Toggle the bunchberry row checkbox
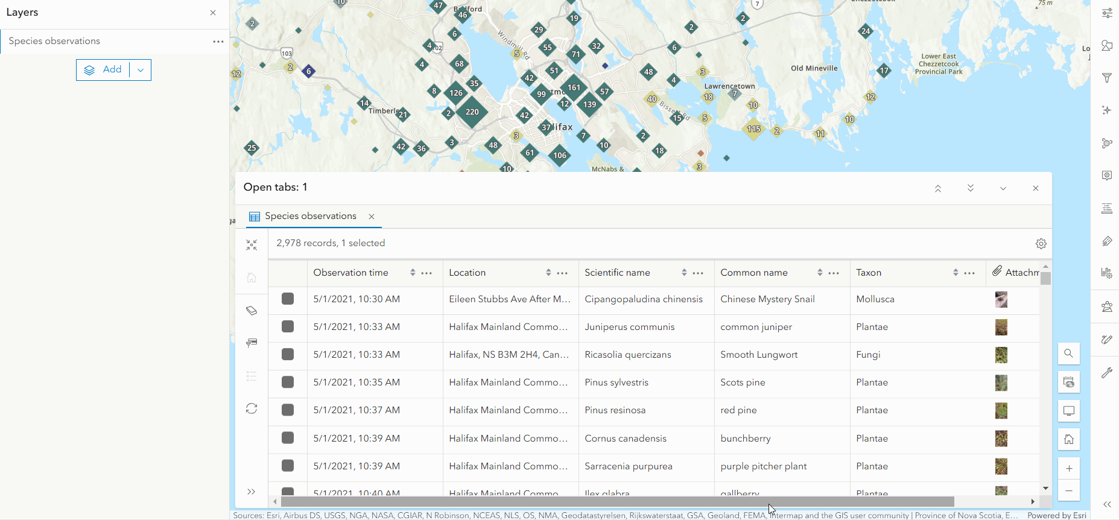This screenshot has height=520, width=1119. click(x=288, y=438)
